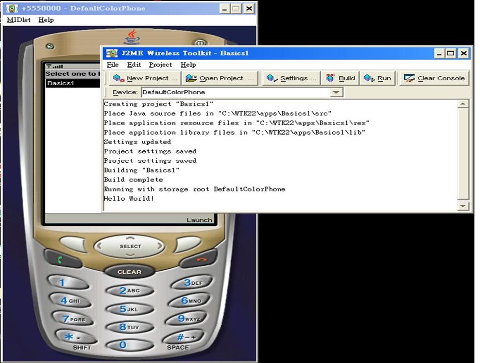The width and height of the screenshot is (484, 363).
Task: Click the power button atop the phone
Action: [x=200, y=42]
